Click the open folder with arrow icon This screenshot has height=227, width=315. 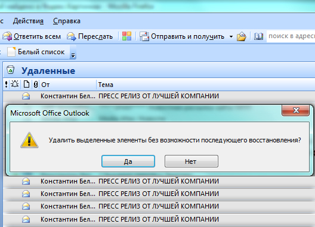coord(241,36)
